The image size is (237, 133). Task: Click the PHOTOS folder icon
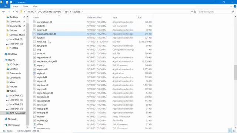pos(7,48)
